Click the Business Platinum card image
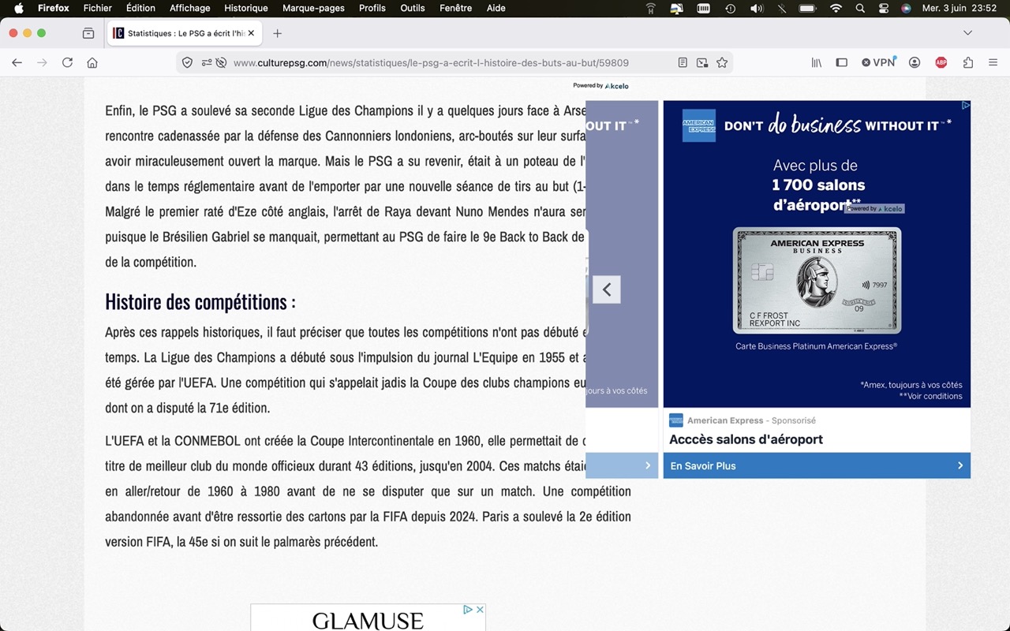1010x631 pixels. 817,280
